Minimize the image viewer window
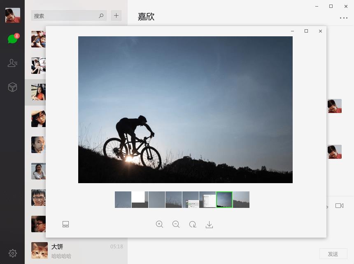This screenshot has height=264, width=354. pos(292,31)
